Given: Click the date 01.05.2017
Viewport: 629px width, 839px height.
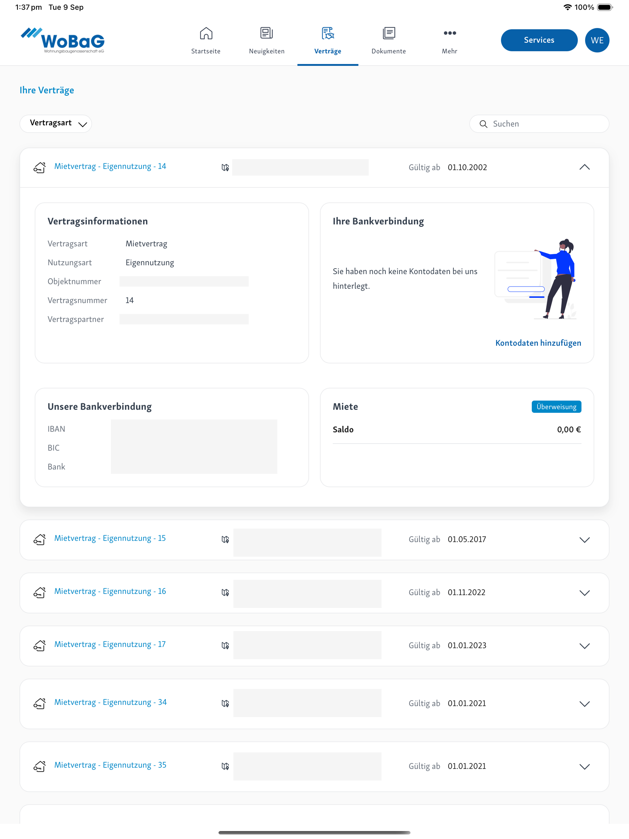Looking at the screenshot, I should click(467, 539).
